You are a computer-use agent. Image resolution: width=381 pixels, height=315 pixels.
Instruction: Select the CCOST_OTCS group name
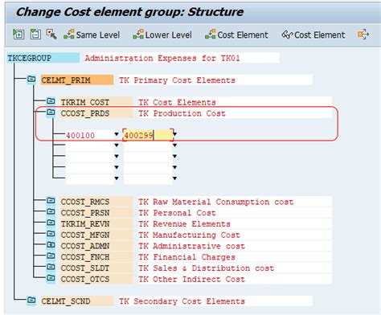click(x=96, y=279)
